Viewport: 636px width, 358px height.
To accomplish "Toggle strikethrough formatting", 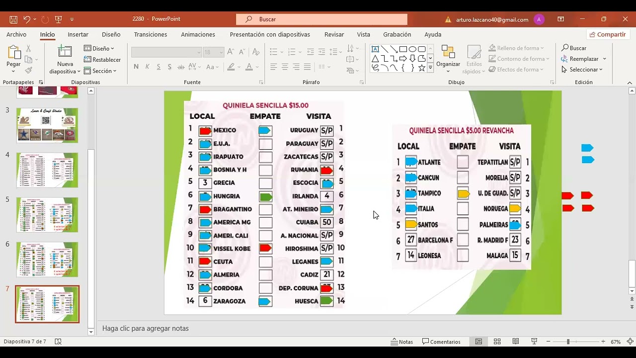I will click(x=180, y=67).
